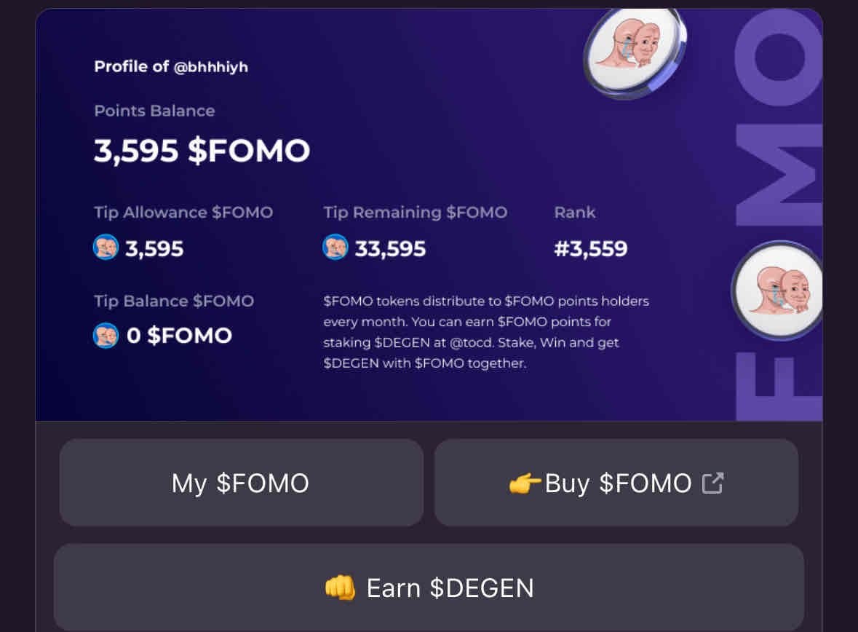858x632 pixels.
Task: Click the Tip Allowance coin icon
Action: pos(106,248)
